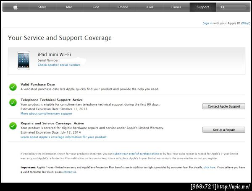252x191 pixels.
Task: Open Learn about Apple's coverage information link
Action: (64, 137)
